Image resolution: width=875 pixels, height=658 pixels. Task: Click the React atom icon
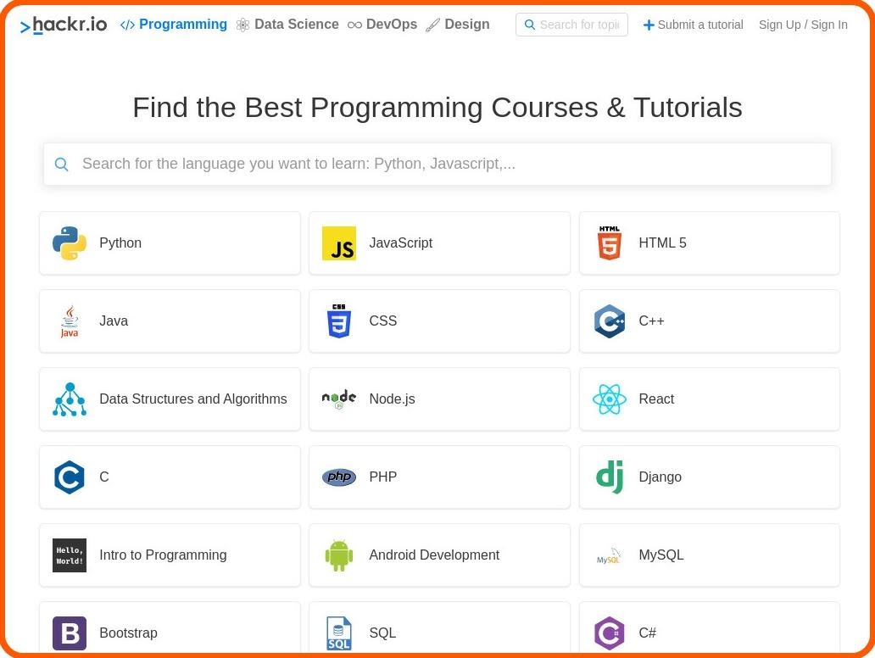coord(609,399)
